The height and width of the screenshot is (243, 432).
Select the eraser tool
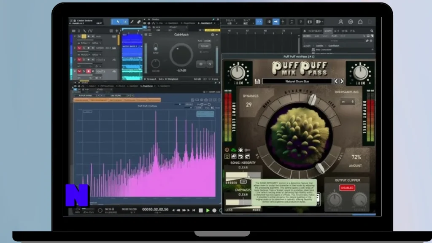click(x=138, y=22)
